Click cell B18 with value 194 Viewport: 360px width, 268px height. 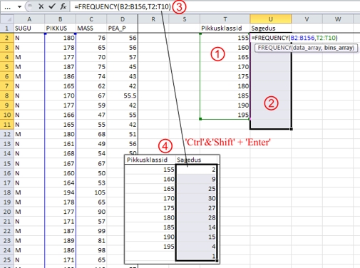click(x=61, y=192)
